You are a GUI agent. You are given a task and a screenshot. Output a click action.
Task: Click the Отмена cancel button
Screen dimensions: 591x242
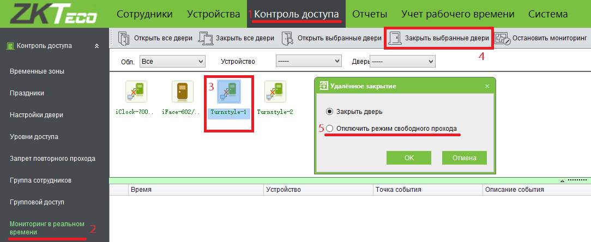(x=465, y=158)
